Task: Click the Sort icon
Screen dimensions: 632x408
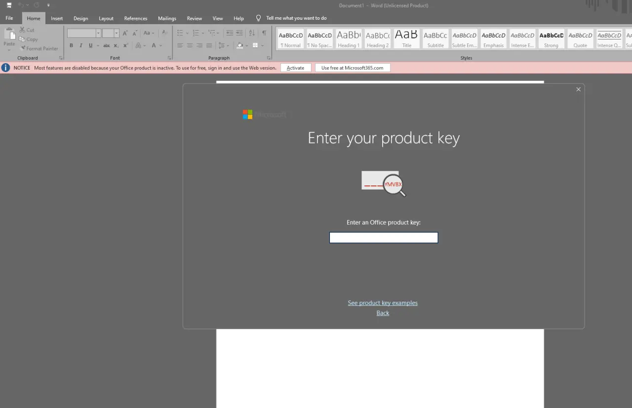Action: click(252, 33)
